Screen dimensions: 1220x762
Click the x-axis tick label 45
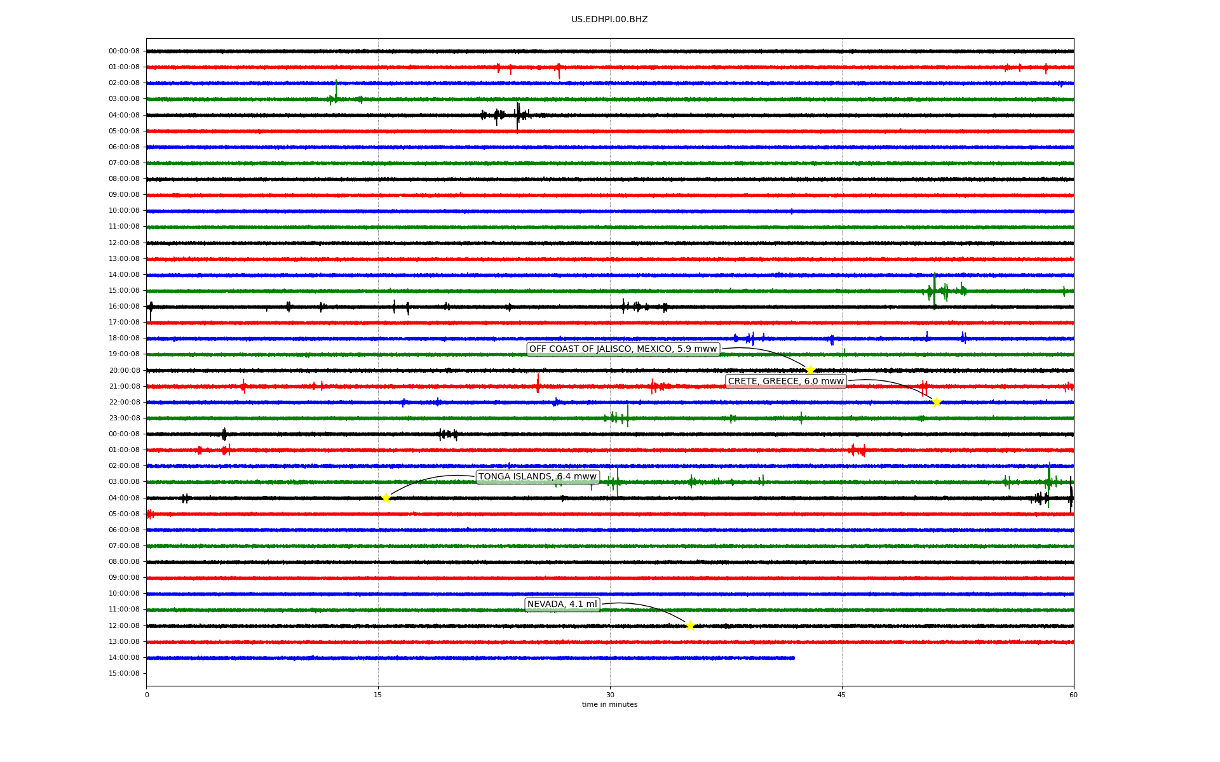tap(842, 695)
